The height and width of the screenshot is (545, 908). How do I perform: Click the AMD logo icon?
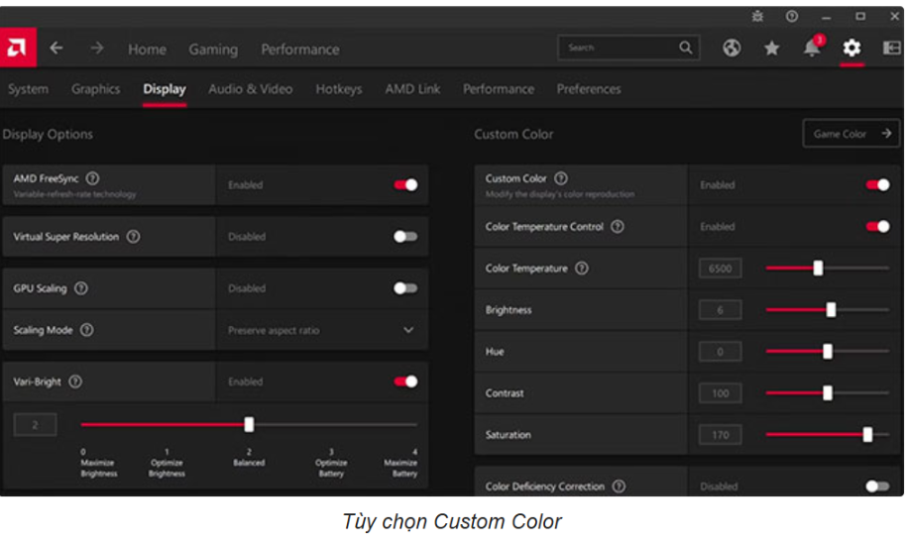(x=18, y=49)
